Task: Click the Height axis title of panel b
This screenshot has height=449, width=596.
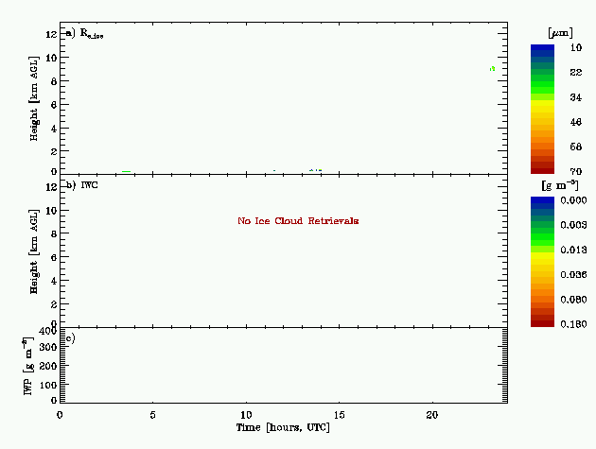Action: click(x=34, y=251)
